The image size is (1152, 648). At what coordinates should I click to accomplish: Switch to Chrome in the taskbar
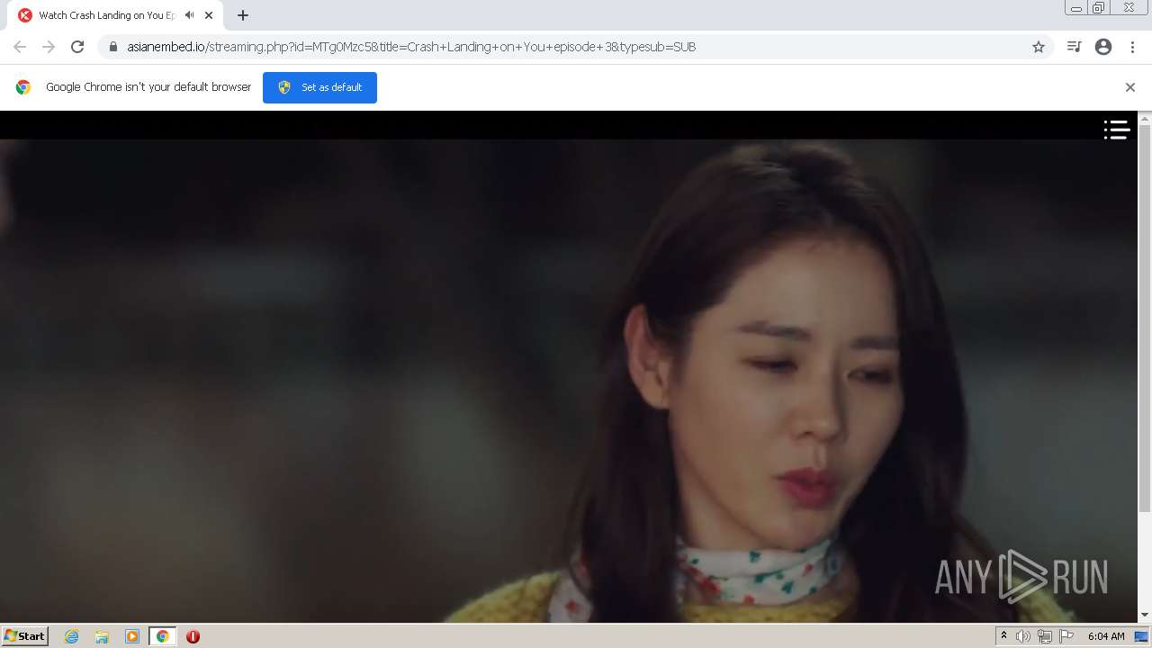[163, 636]
